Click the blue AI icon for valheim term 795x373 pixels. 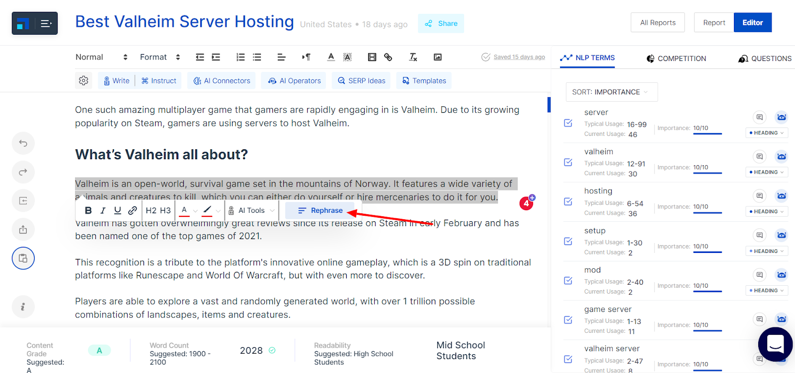click(782, 157)
